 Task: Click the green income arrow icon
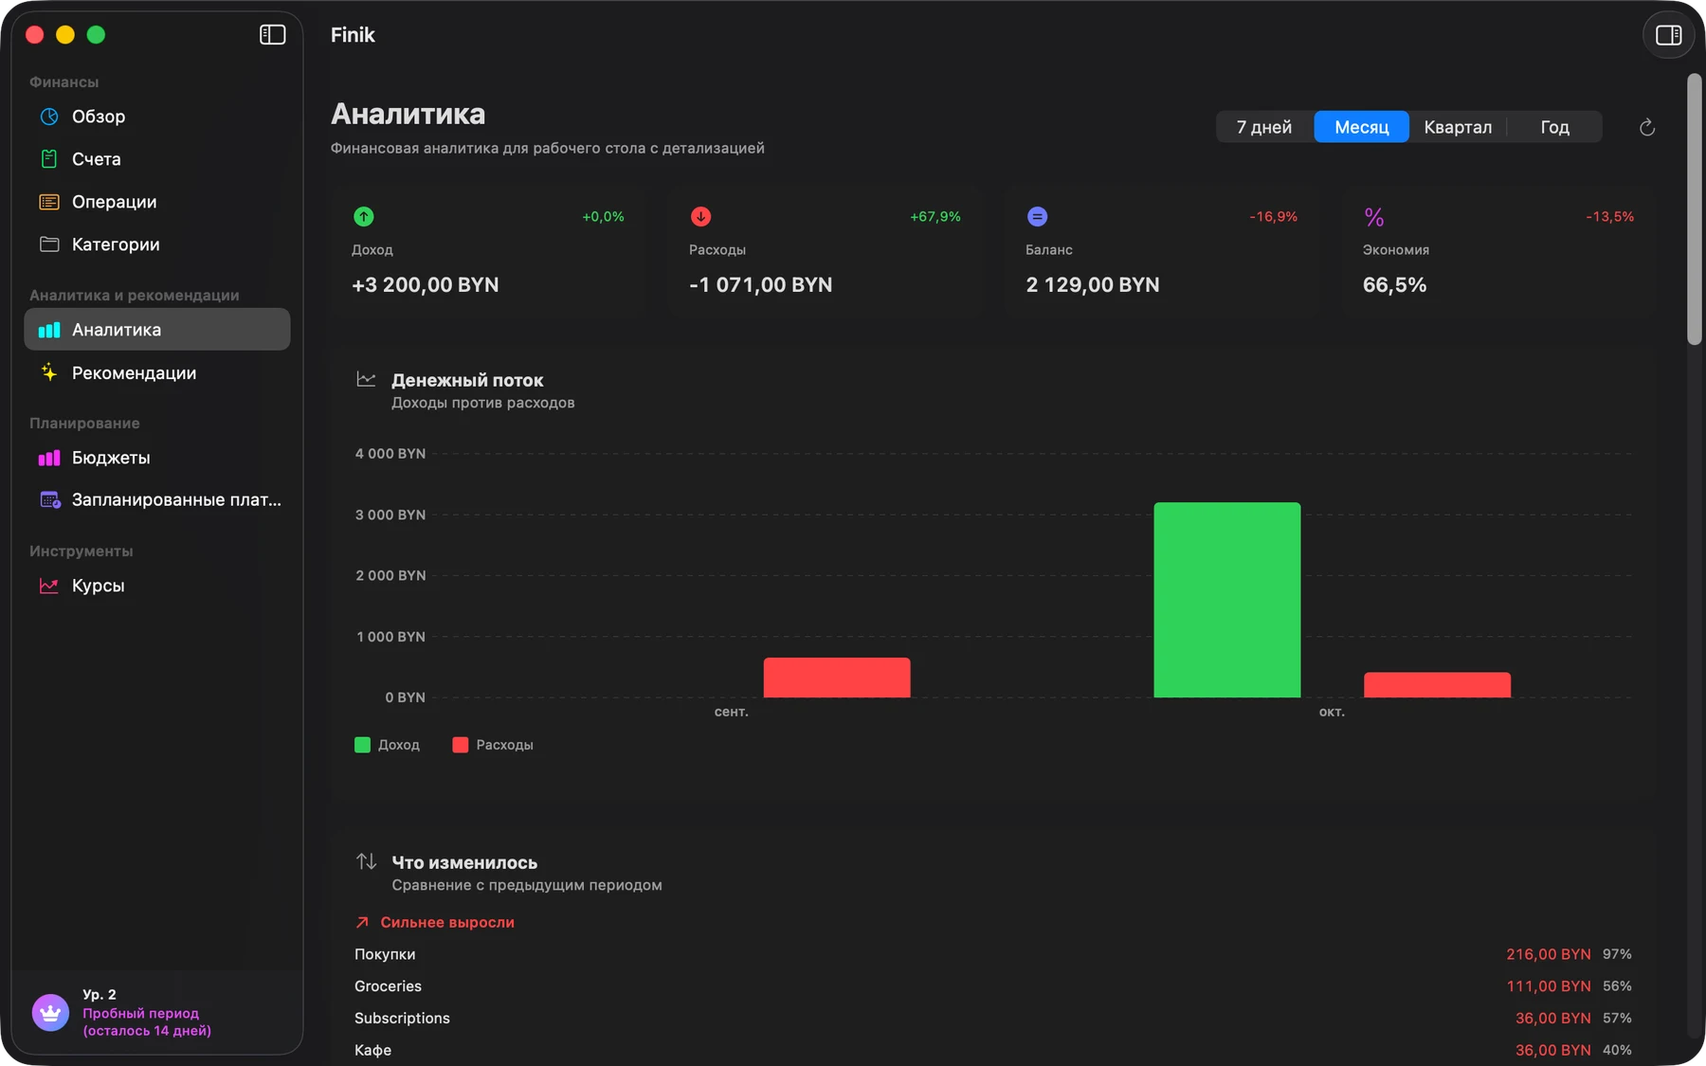[363, 217]
